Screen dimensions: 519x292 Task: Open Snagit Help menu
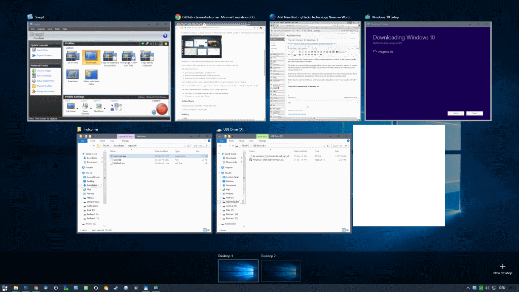(65, 29)
